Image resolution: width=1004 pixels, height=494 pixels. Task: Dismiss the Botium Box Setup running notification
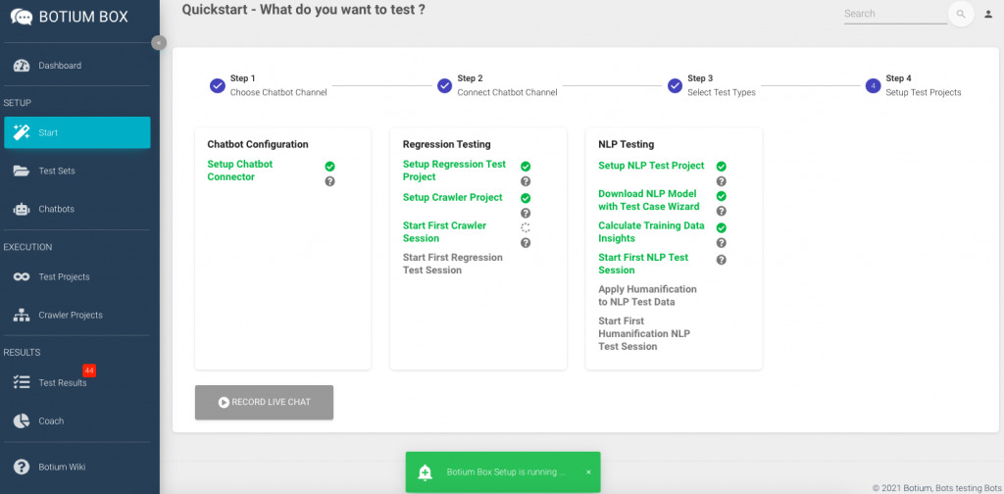[x=588, y=471]
